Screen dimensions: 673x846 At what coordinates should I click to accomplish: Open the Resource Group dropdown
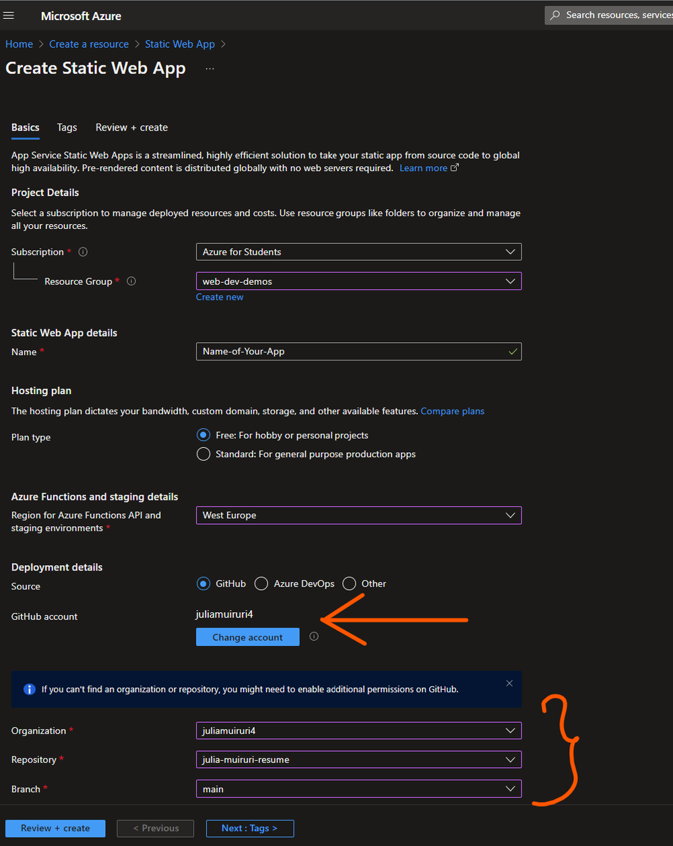point(358,282)
